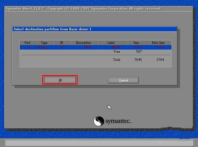Click the total data size value 3784

tap(160, 60)
